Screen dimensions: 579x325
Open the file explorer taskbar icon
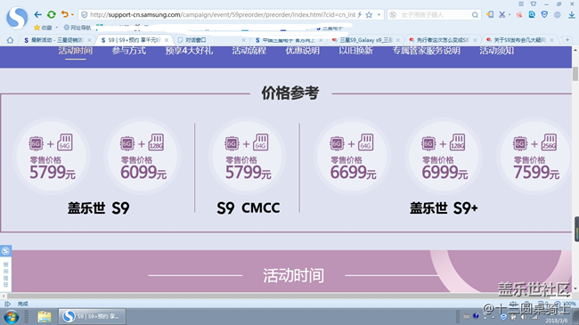tap(44, 317)
